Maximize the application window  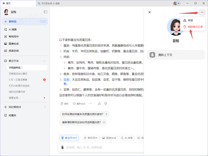coord(196,3)
